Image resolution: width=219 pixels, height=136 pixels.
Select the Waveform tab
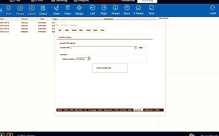click(138, 110)
